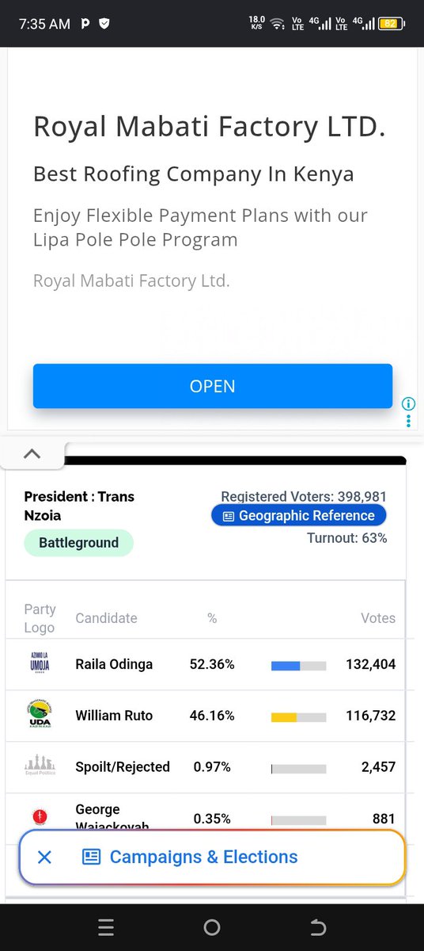The image size is (424, 951).
Task: Collapse the results panel with the up chevron
Action: point(32,454)
